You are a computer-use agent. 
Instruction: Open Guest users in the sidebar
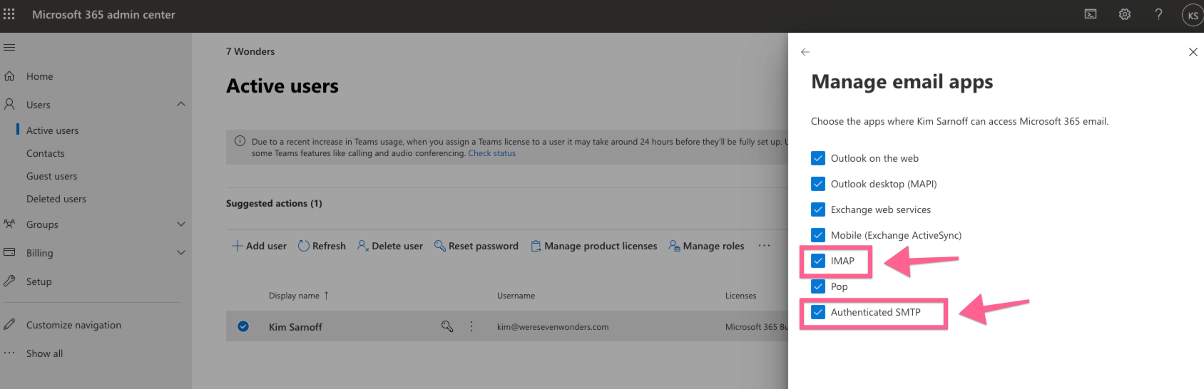pyautogui.click(x=52, y=176)
